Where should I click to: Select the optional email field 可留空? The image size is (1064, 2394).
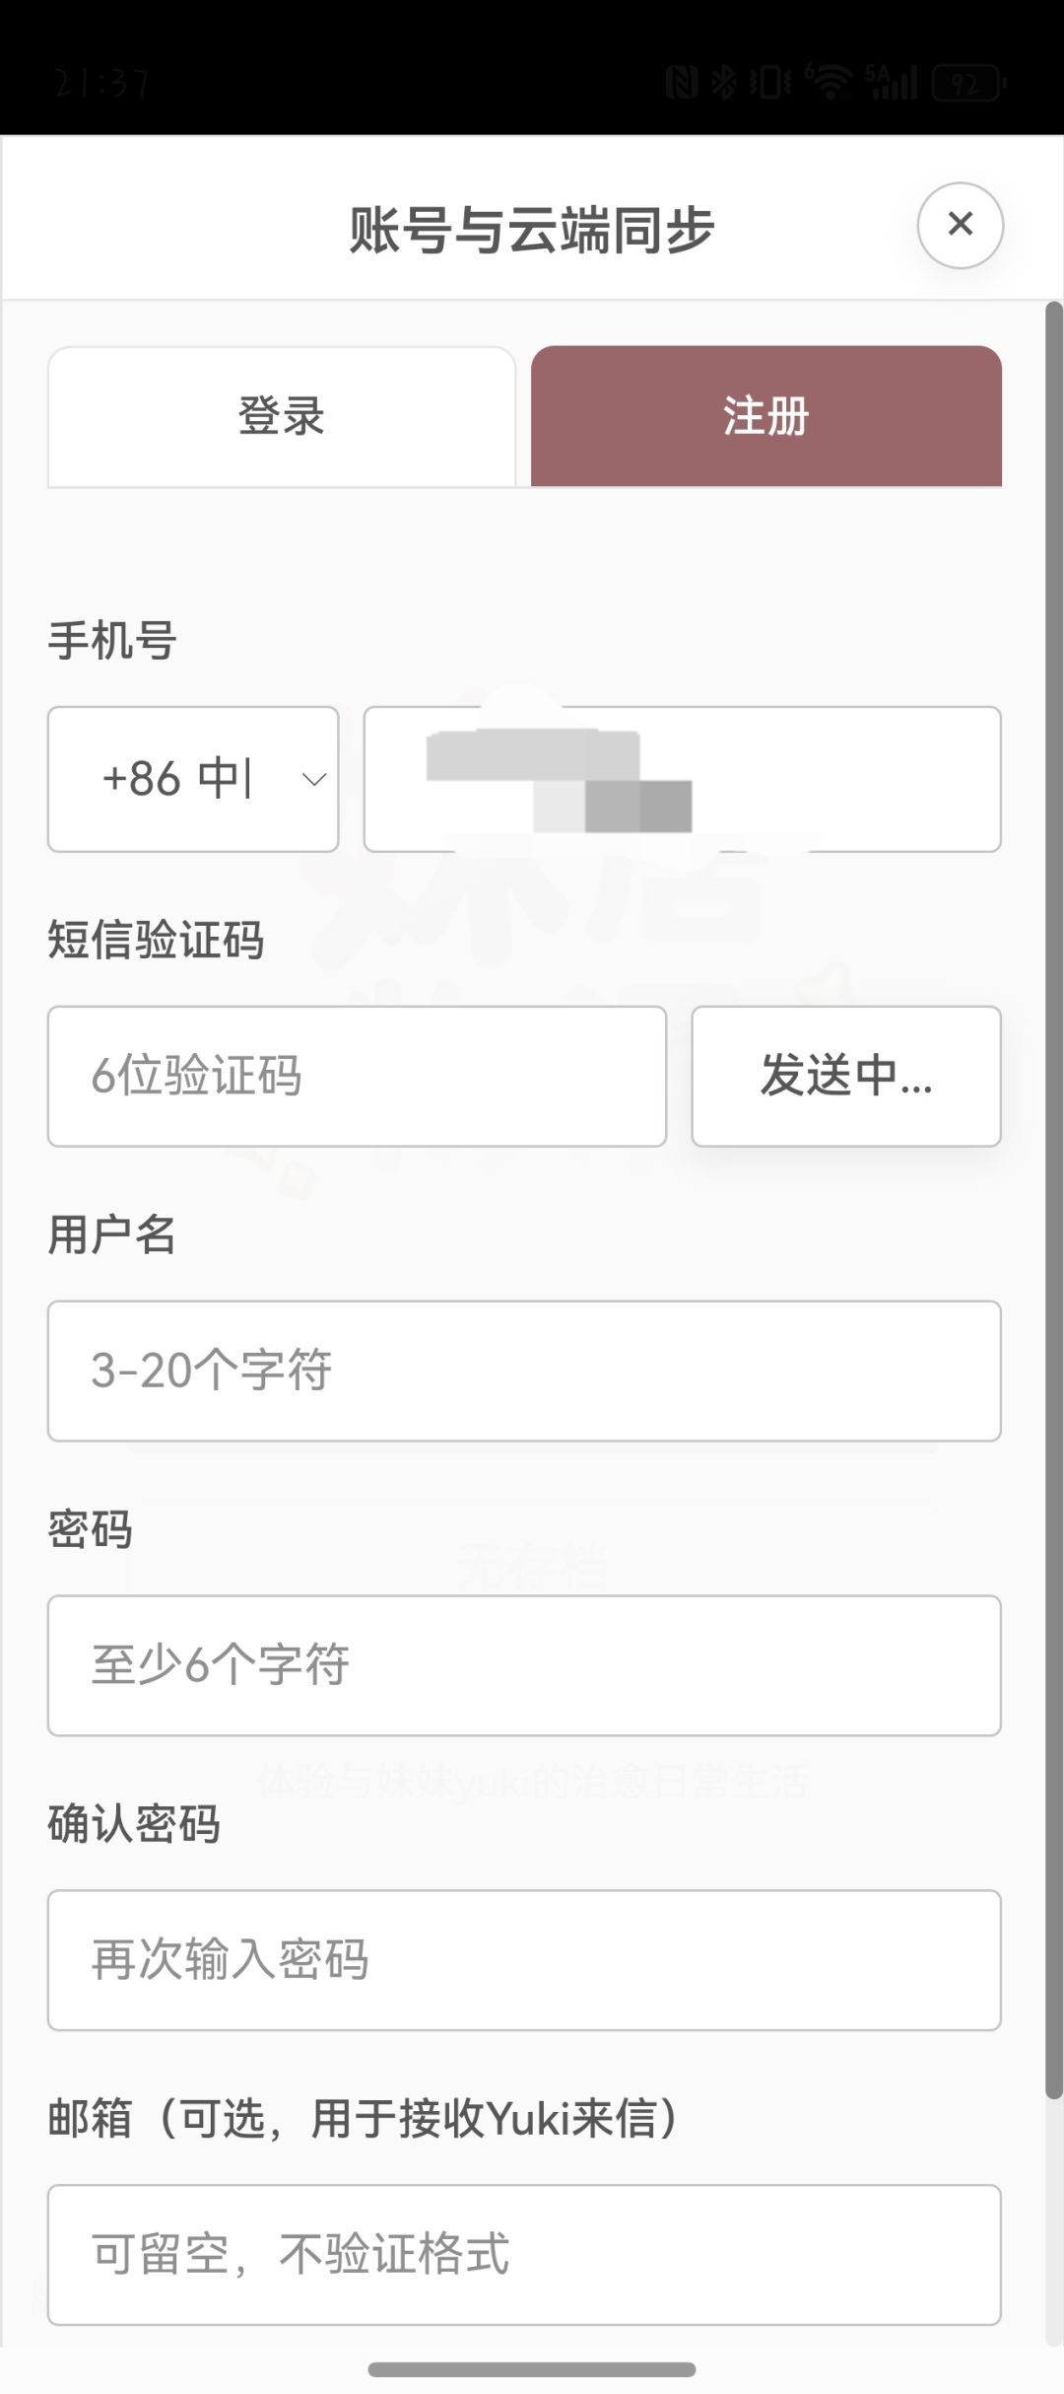[x=524, y=2255]
